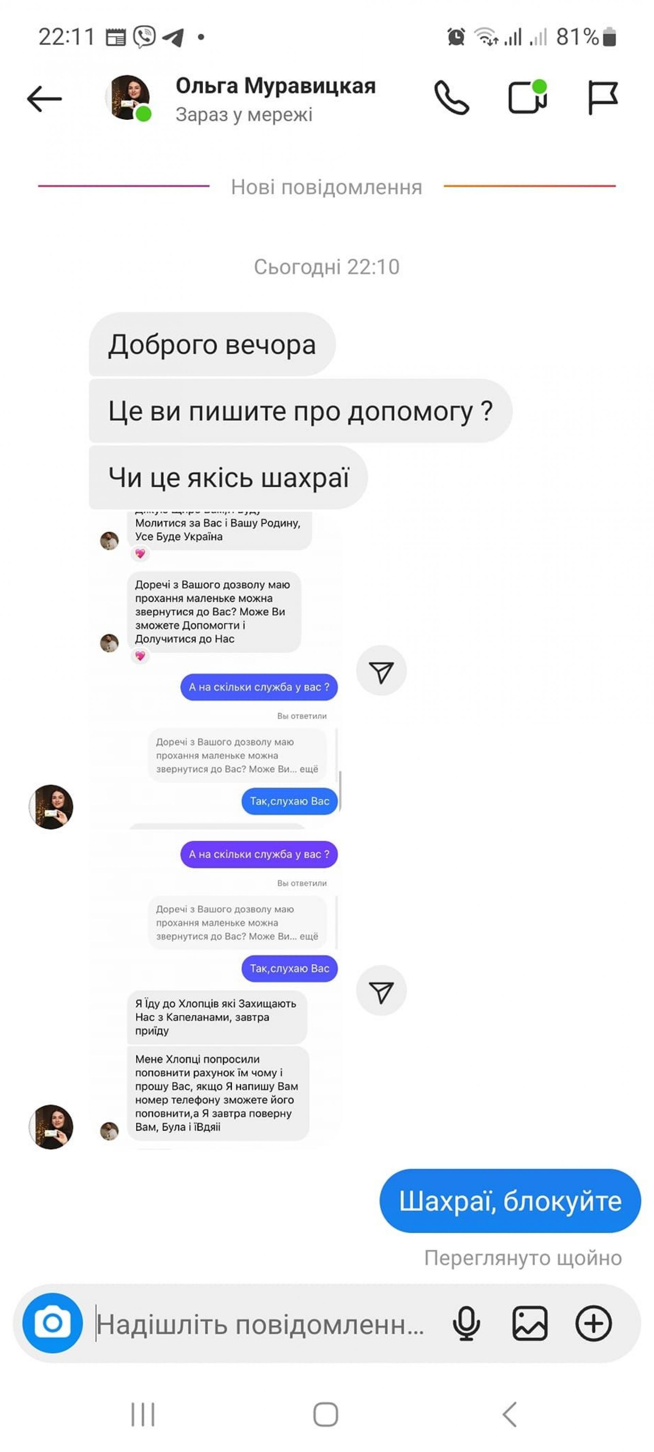Open the gallery image picker icon
The width and height of the screenshot is (654, 1452).
click(x=530, y=1324)
